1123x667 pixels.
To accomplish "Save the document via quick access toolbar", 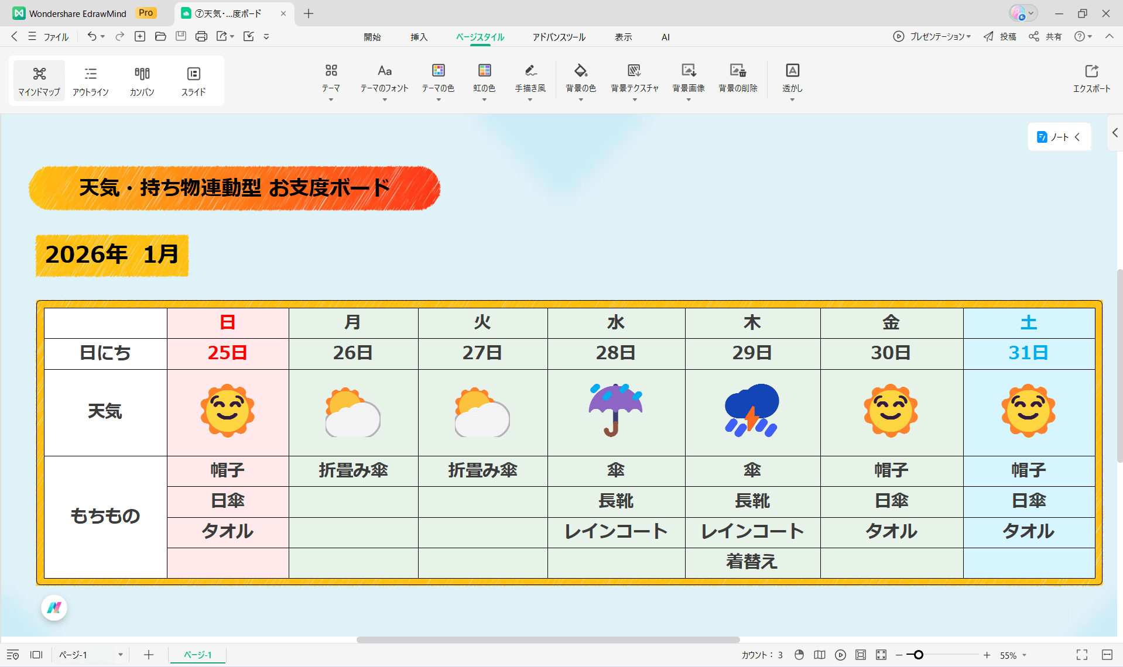I will click(181, 36).
